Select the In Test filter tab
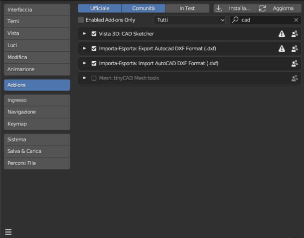 pyautogui.click(x=187, y=8)
